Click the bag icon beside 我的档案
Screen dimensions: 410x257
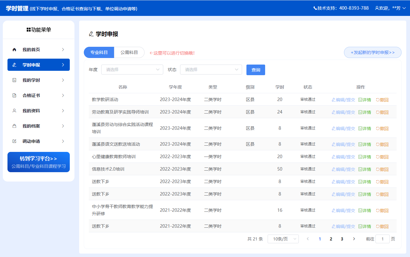[14, 126]
